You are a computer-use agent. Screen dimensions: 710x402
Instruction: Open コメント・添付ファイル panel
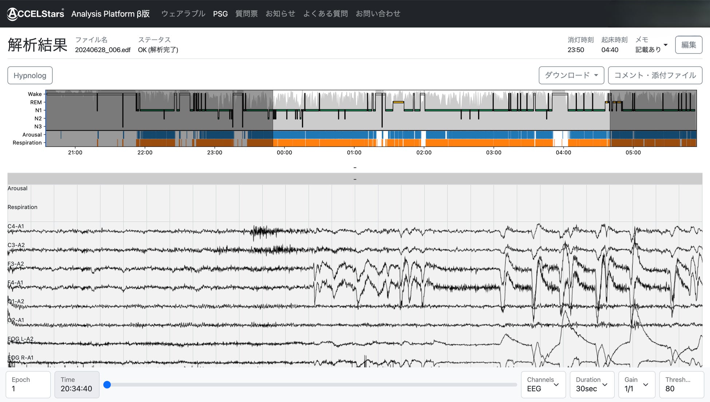pos(655,75)
